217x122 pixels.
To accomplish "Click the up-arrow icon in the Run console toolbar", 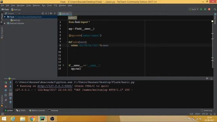I will pos(11,82).
